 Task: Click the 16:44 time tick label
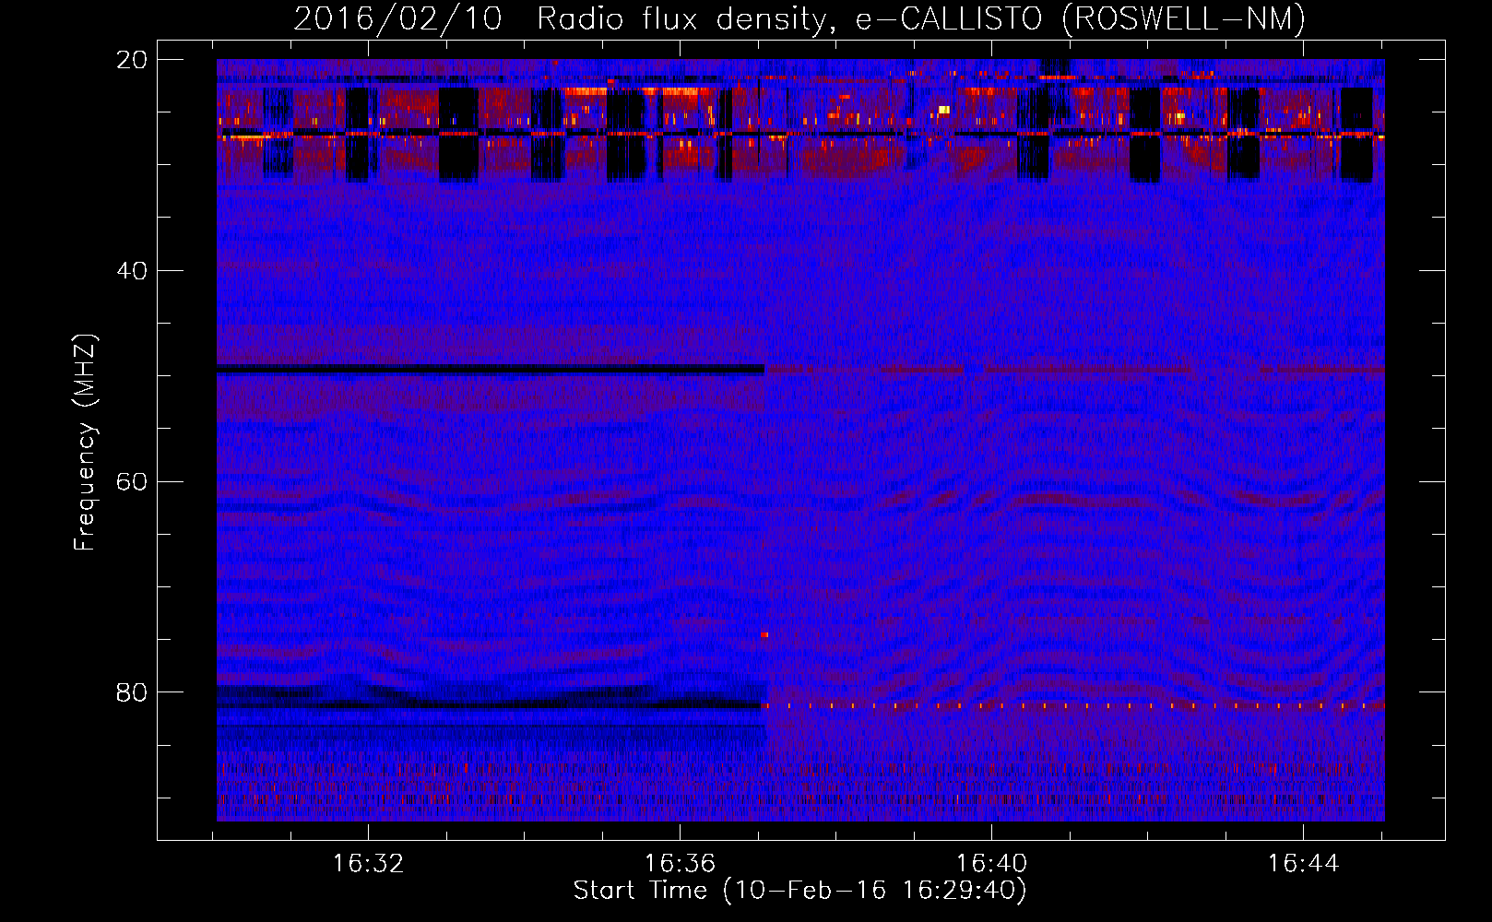click(1303, 864)
